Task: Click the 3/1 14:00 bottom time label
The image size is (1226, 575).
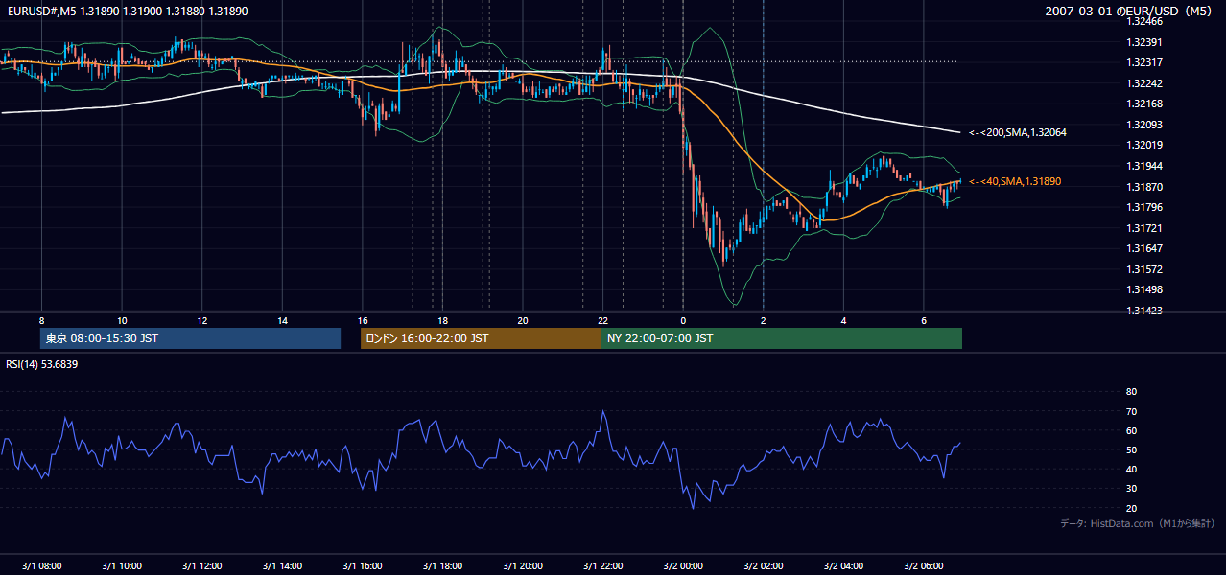Action: click(x=282, y=566)
